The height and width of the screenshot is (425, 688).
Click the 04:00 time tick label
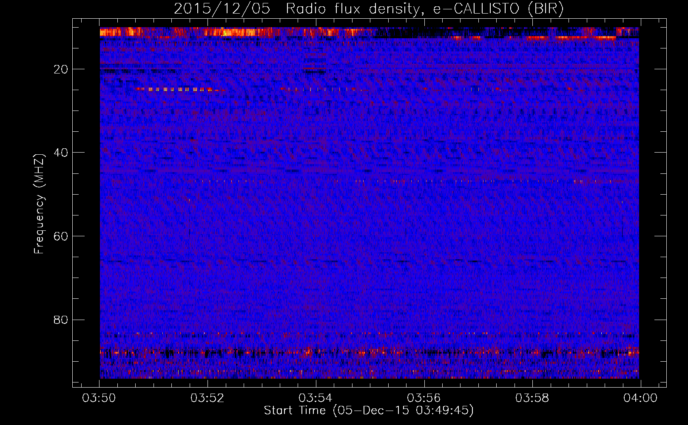640,398
